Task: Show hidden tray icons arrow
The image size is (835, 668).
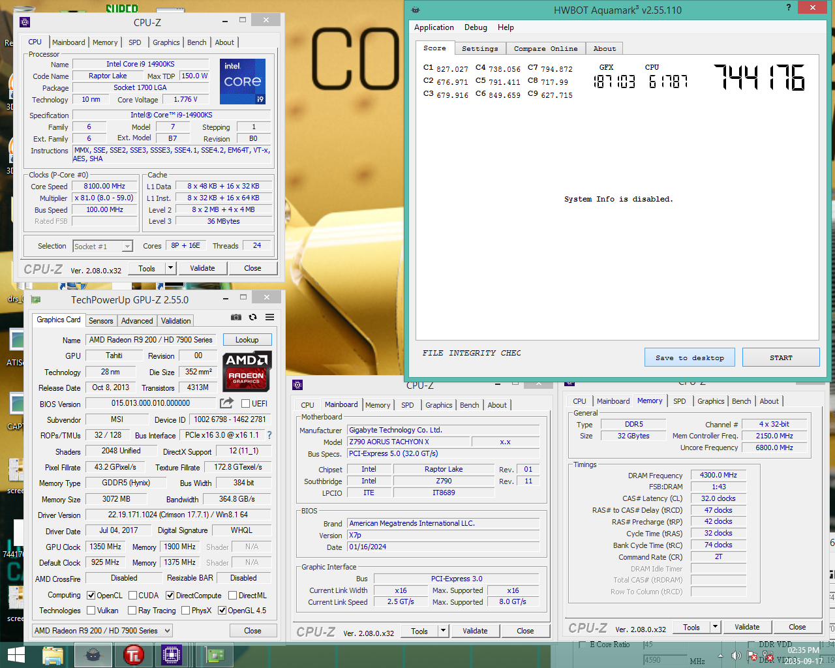Action: point(721,656)
